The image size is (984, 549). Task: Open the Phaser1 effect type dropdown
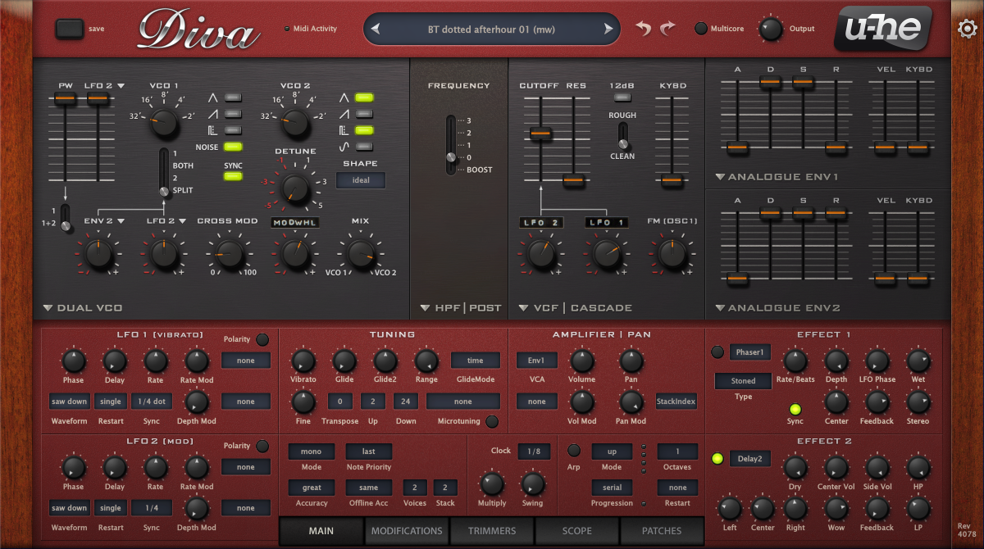click(x=750, y=352)
